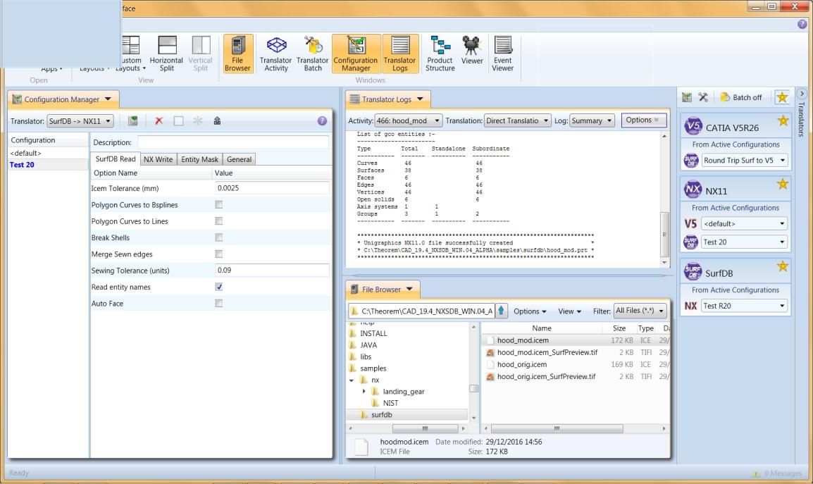Open the Event Viewer window
The width and height of the screenshot is (813, 484).
click(502, 54)
